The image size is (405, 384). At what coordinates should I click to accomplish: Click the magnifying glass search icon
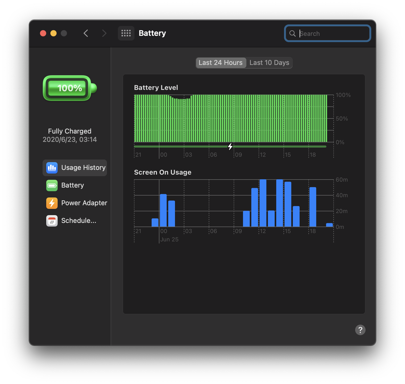tap(292, 34)
